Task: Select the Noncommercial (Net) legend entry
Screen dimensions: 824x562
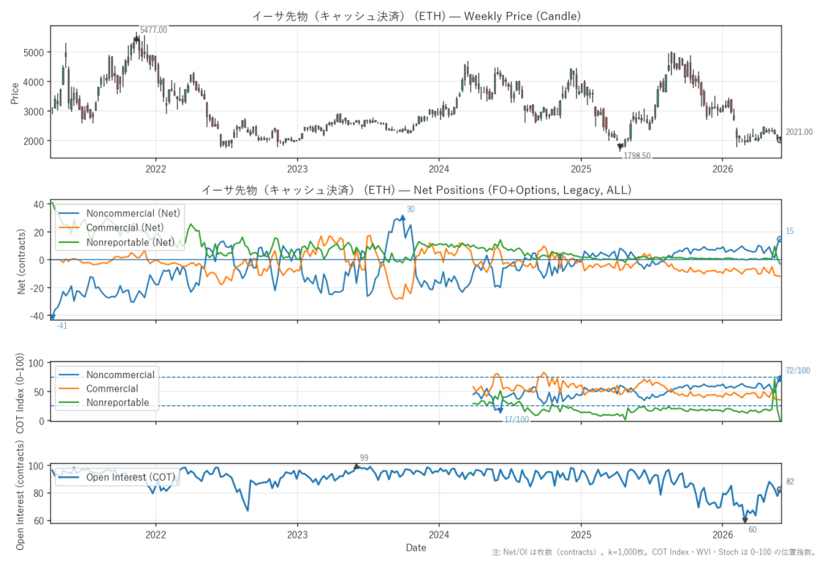Action: (119, 213)
